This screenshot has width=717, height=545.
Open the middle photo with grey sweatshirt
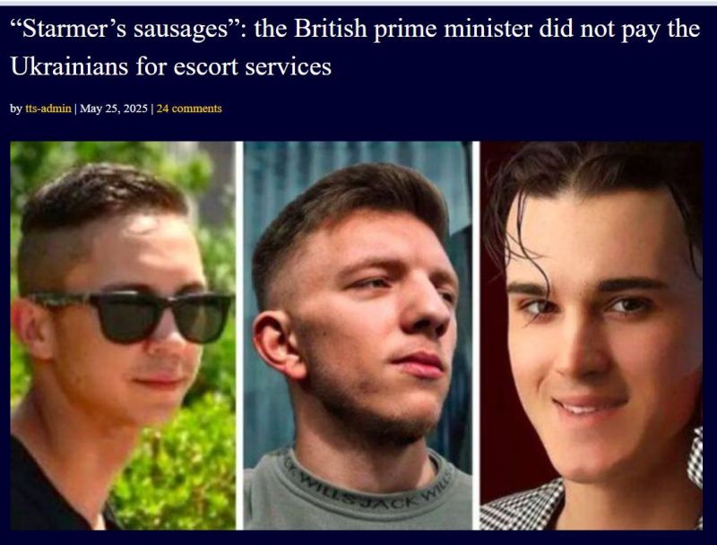point(358,335)
